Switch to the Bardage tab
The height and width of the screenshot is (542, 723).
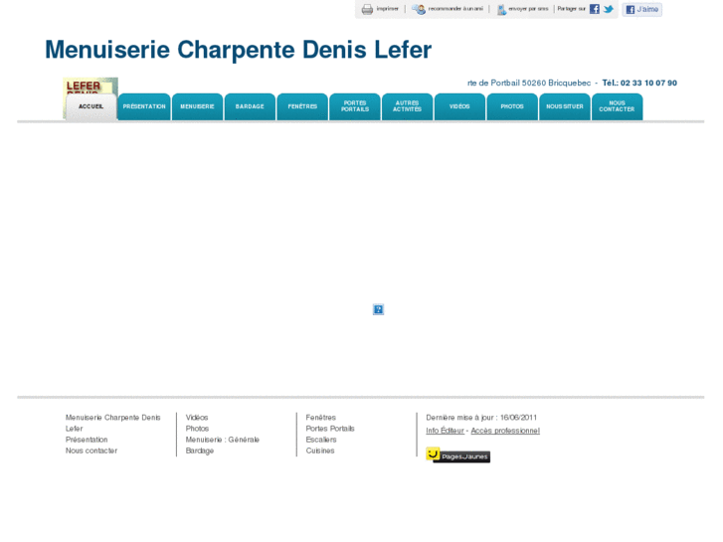coord(250,107)
